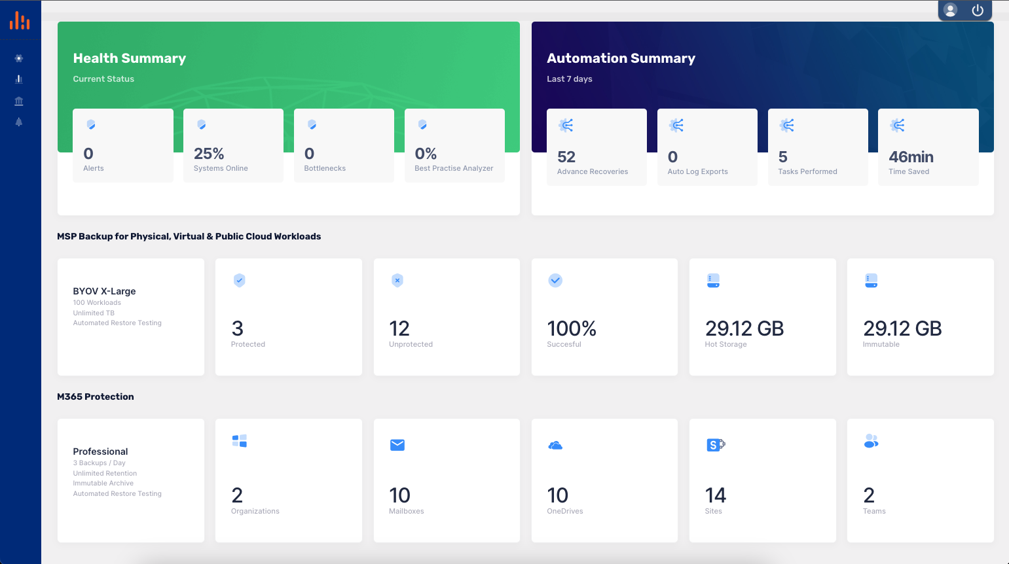Click the '10' Mailboxes value
Screen dimensions: 1009x564
coord(400,495)
